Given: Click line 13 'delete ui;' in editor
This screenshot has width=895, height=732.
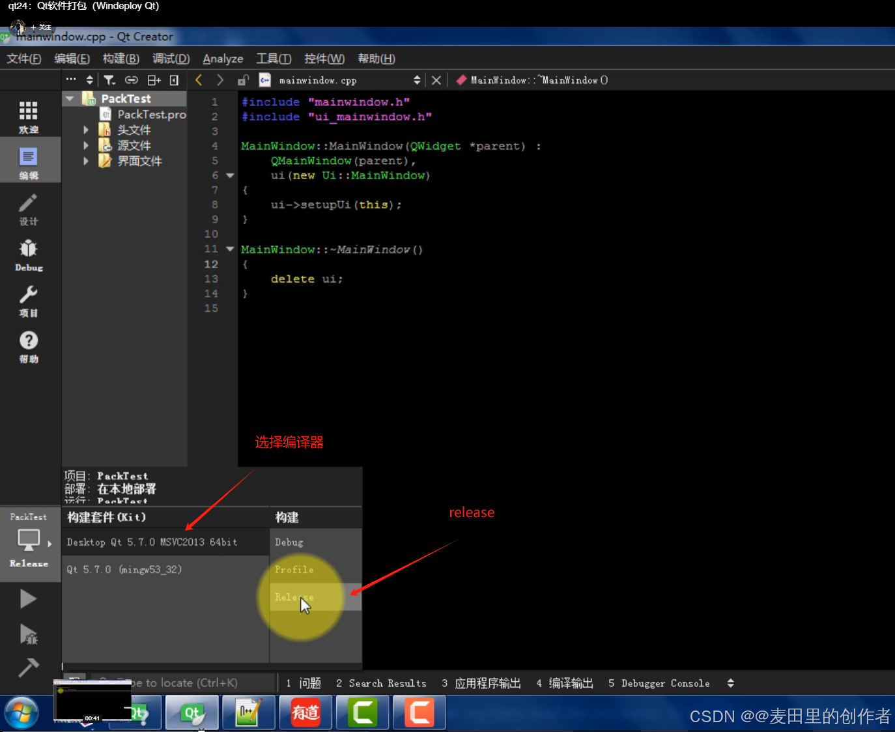Looking at the screenshot, I should [306, 279].
